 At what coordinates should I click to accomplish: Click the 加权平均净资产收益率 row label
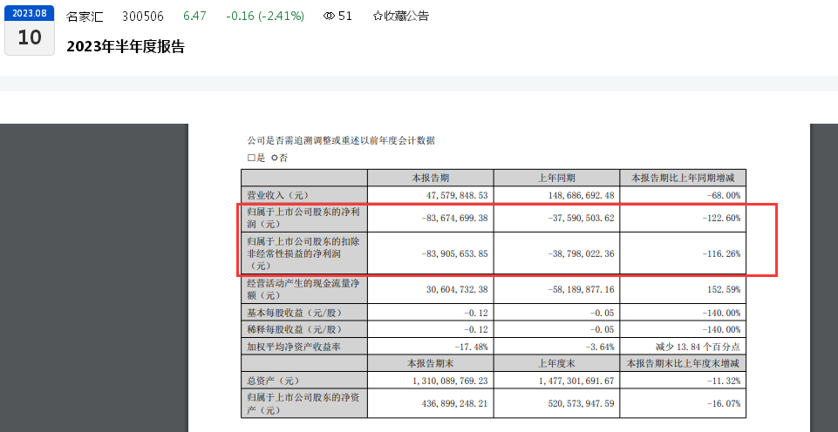click(x=293, y=347)
